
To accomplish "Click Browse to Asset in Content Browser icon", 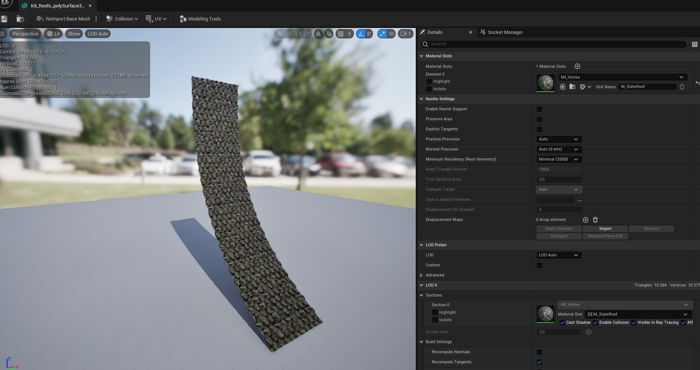I will (x=20, y=19).
